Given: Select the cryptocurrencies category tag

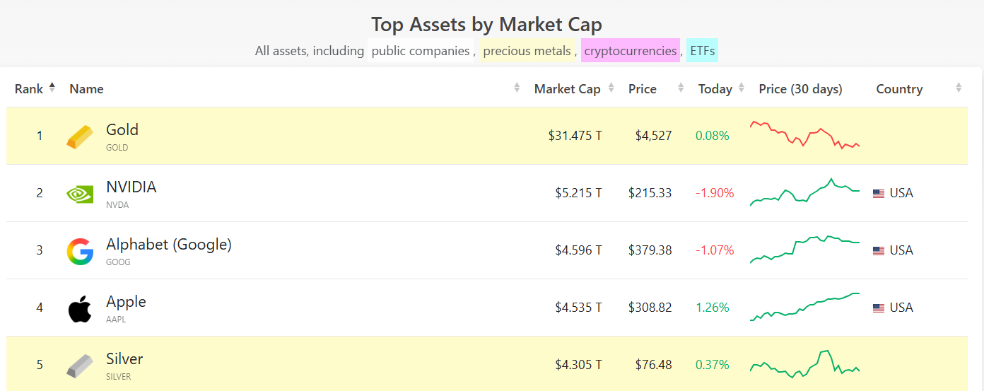Looking at the screenshot, I should click(631, 51).
